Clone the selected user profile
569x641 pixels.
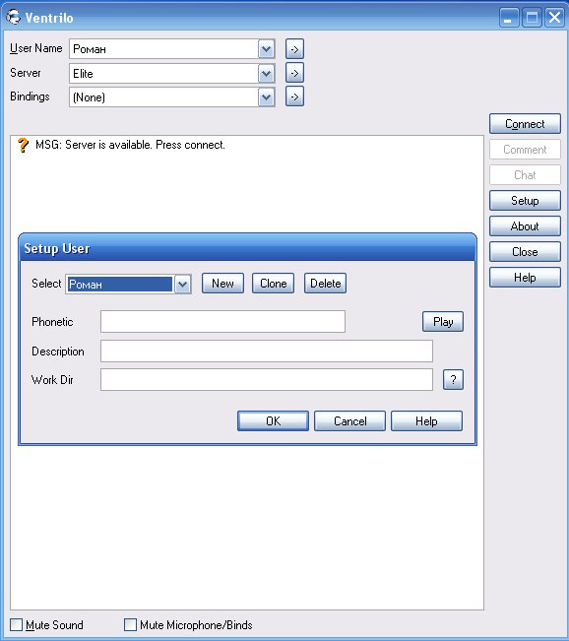tap(273, 284)
